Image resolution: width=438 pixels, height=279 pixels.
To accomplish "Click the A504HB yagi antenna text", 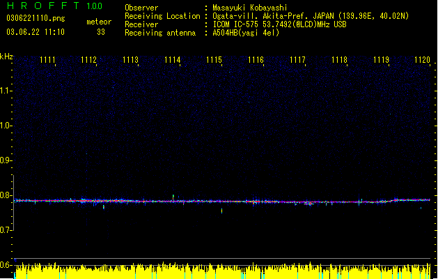I will click(246, 33).
